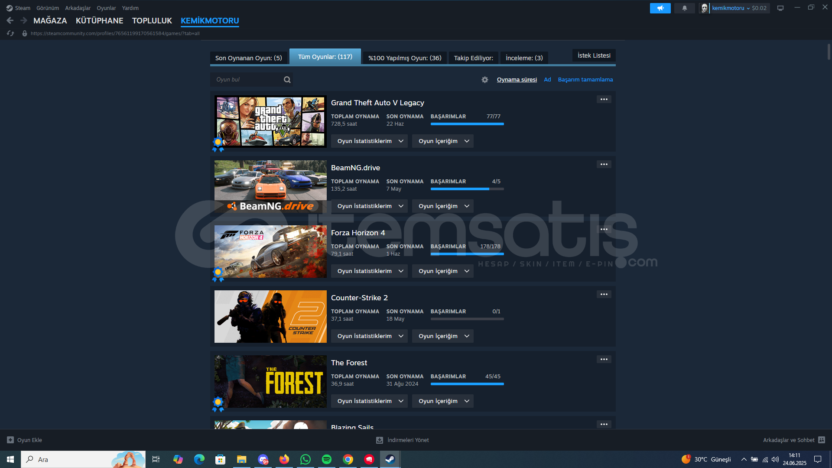Click the forward navigation arrow

pos(24,20)
